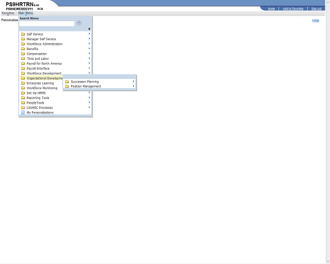Image resolution: width=330 pixels, height=264 pixels.
Task: Click the Manager Self Service folder icon
Action: [x=23, y=39]
